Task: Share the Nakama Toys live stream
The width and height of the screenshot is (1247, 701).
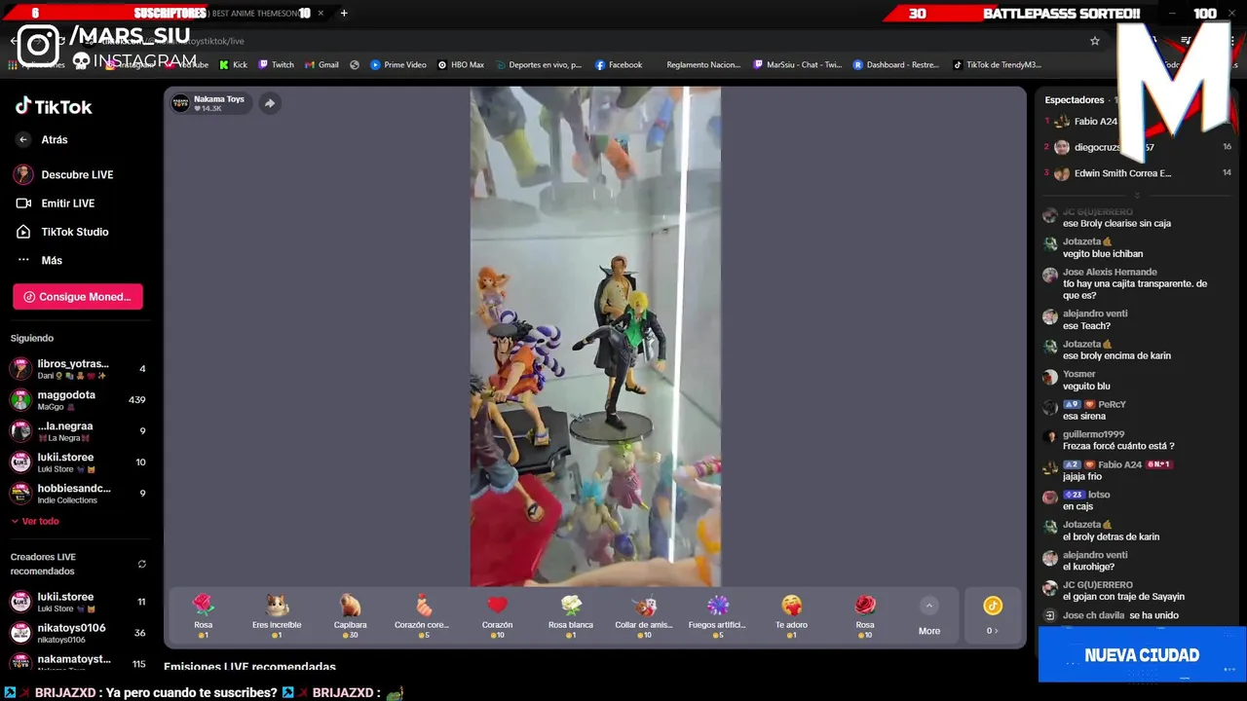Action: pyautogui.click(x=270, y=103)
